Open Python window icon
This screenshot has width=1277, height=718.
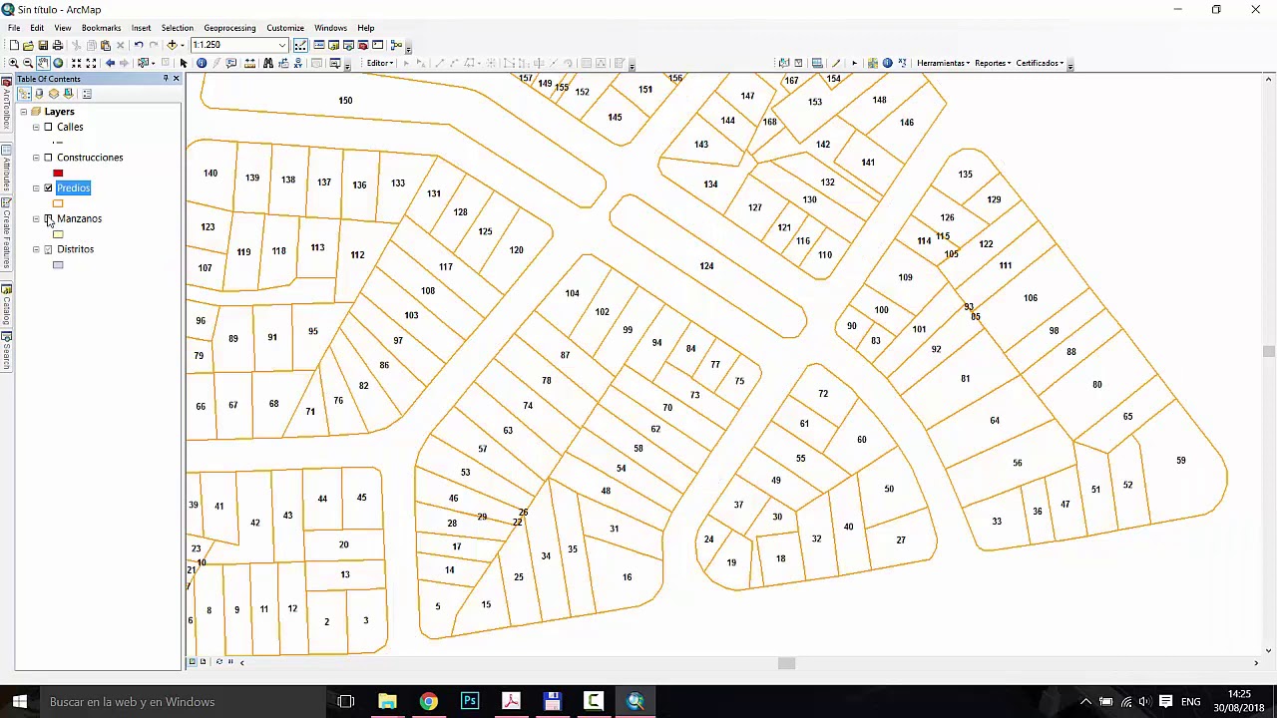point(377,45)
